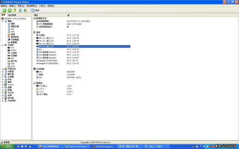The width and height of the screenshot is (239, 149).
Task: Select 超頻 Overclock in the tree
Action: pos(13,35)
